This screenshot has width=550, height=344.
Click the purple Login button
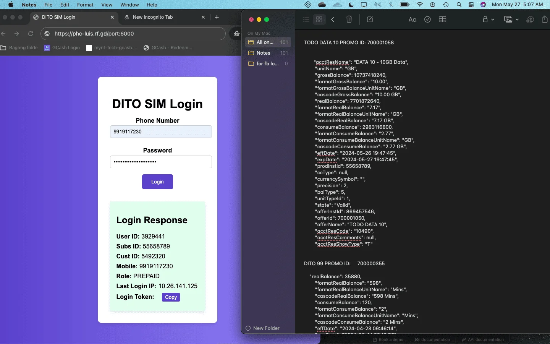click(x=157, y=182)
